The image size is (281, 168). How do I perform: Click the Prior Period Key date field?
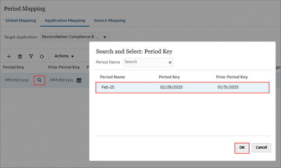point(61,80)
